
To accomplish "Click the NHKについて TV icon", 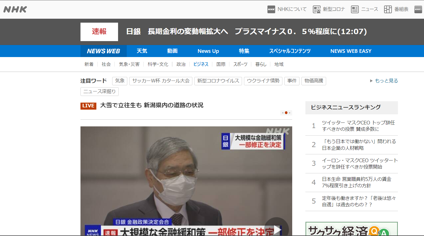I will (271, 9).
